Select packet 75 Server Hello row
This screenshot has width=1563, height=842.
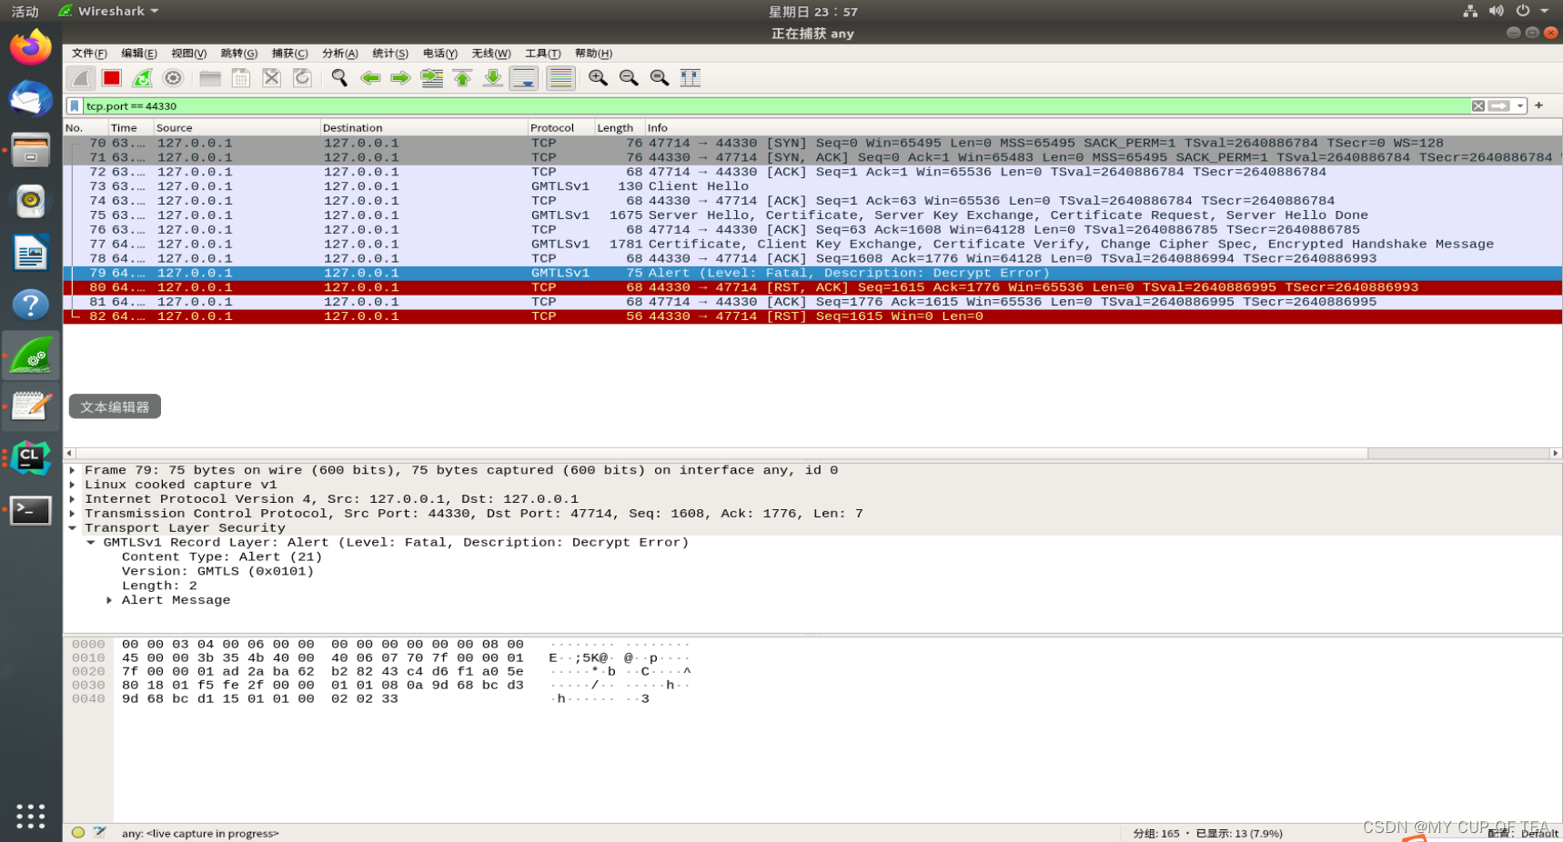click(x=812, y=216)
